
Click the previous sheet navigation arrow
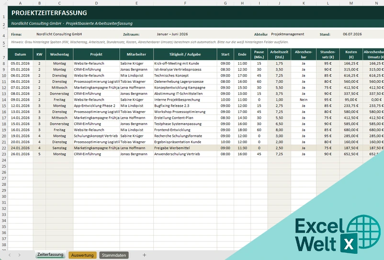tap(10, 255)
